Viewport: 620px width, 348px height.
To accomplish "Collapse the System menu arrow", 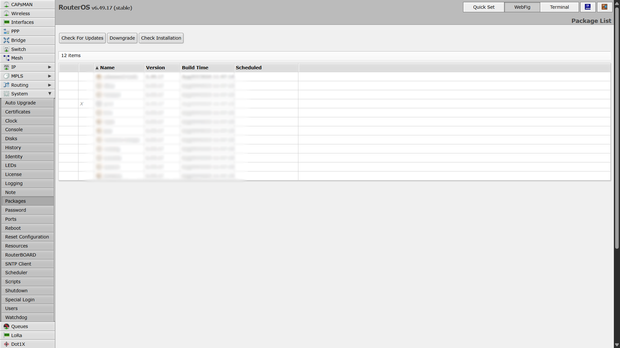I will (49, 94).
